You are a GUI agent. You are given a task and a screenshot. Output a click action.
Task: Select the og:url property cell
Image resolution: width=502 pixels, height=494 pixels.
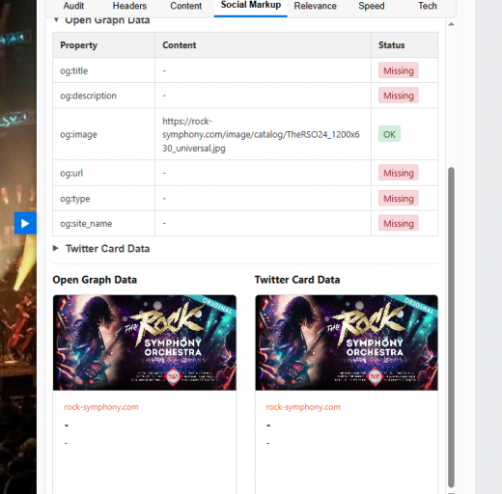click(104, 173)
